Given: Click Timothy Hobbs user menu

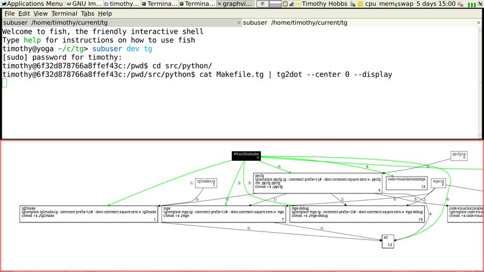Looking at the screenshot, I should [x=324, y=4].
